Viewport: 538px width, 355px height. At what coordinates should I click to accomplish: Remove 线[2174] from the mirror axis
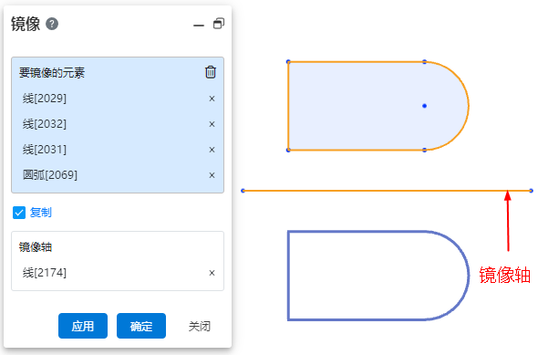click(x=212, y=273)
